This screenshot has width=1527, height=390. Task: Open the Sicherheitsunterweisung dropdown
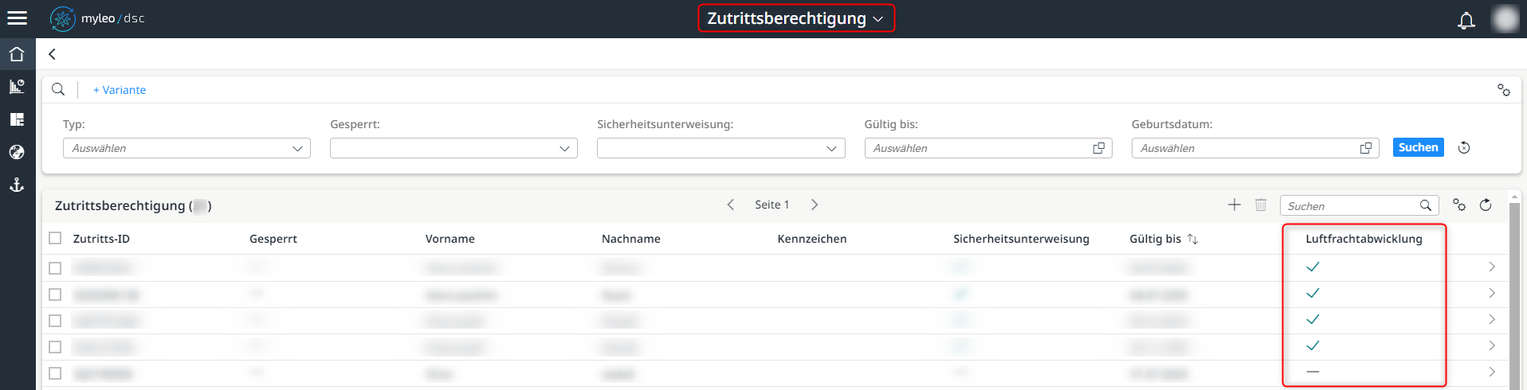tap(720, 148)
